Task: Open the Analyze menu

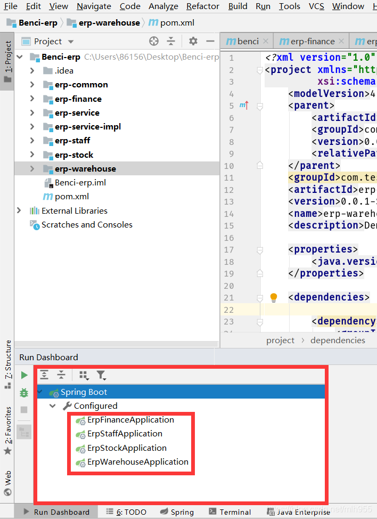Action: click(163, 6)
